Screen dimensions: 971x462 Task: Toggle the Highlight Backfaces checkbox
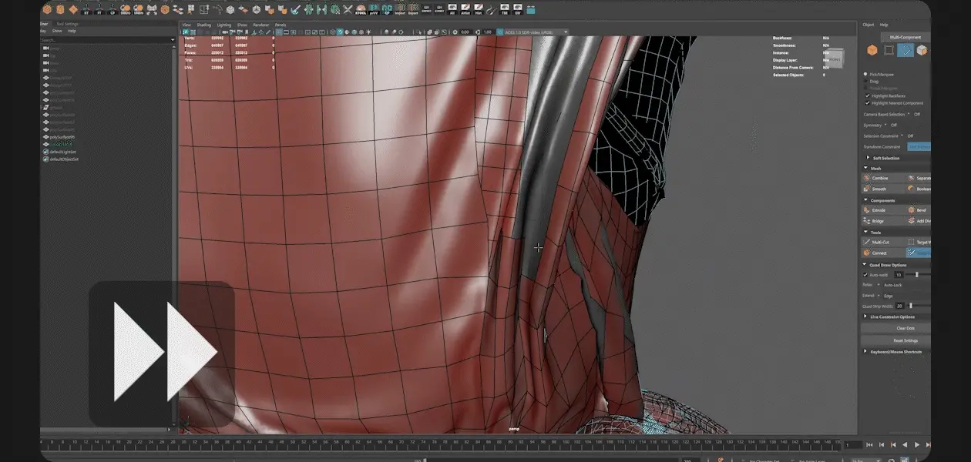click(867, 95)
